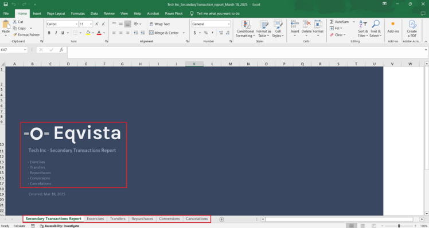Screen dimensions: 429x228
Task: Open the General number format dropdown
Action: 229,24
